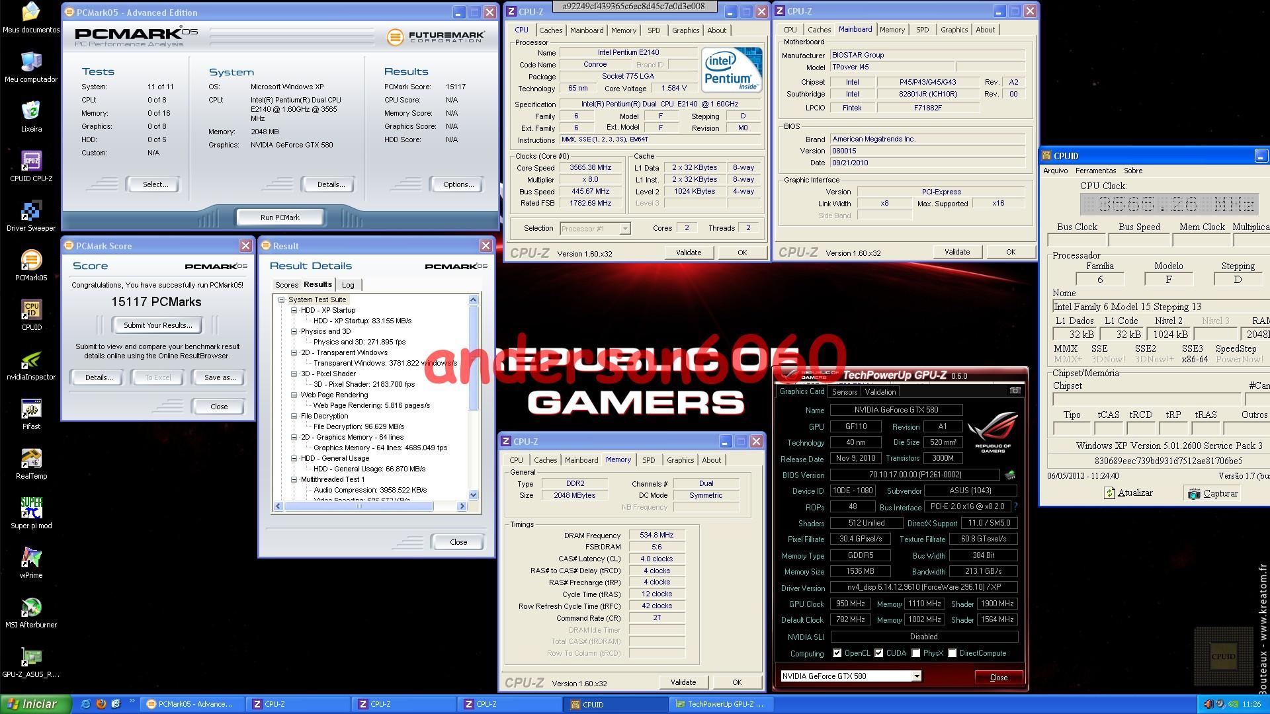Viewport: 1270px width, 714px height.
Task: Launch Driver Sweeper desktop shortcut
Action: point(31,216)
